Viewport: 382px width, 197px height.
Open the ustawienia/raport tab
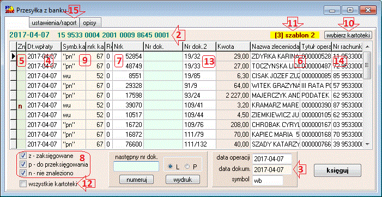[54, 23]
